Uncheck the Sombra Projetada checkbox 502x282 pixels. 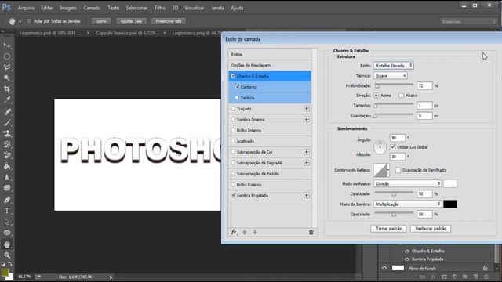click(x=233, y=195)
